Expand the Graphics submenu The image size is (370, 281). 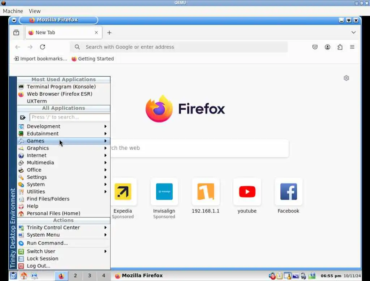click(63, 148)
